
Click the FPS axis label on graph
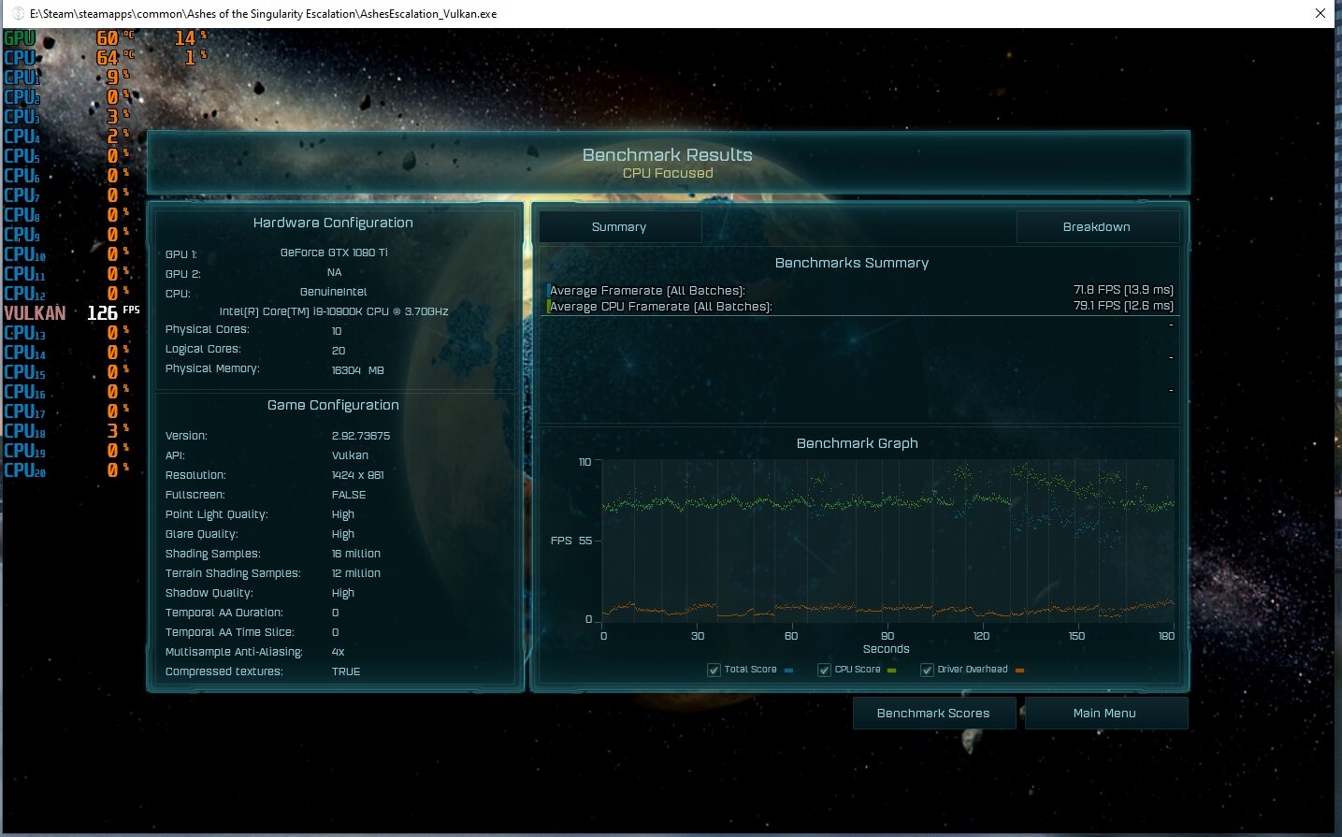(561, 541)
